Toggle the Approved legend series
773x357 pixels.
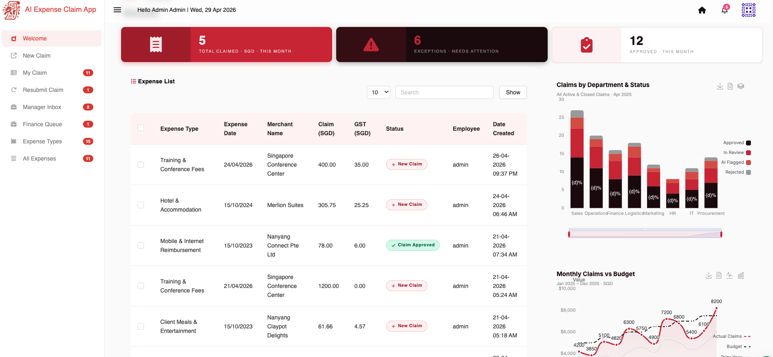(737, 143)
